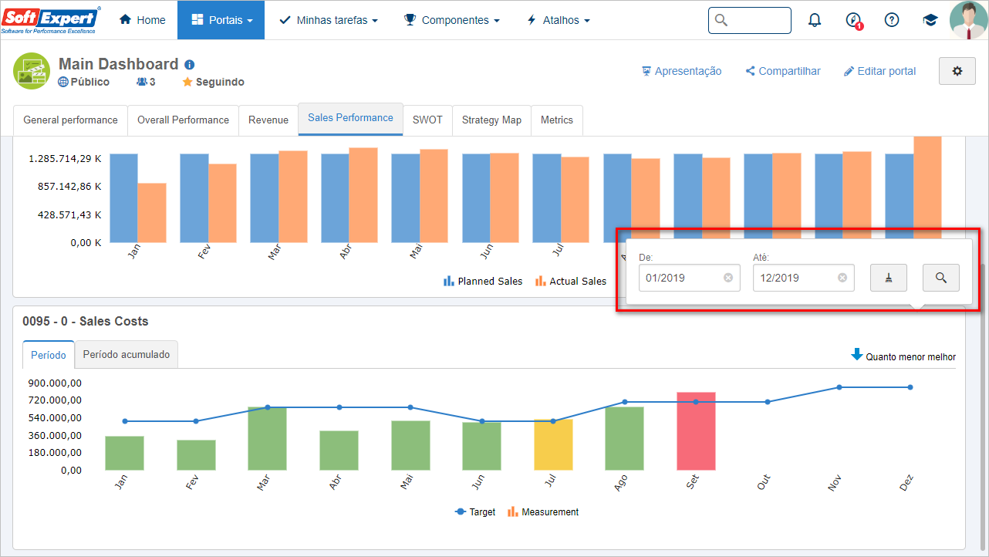Screen dimensions: 989x557
Task: Expand Atalhos menu
Action: (x=558, y=20)
